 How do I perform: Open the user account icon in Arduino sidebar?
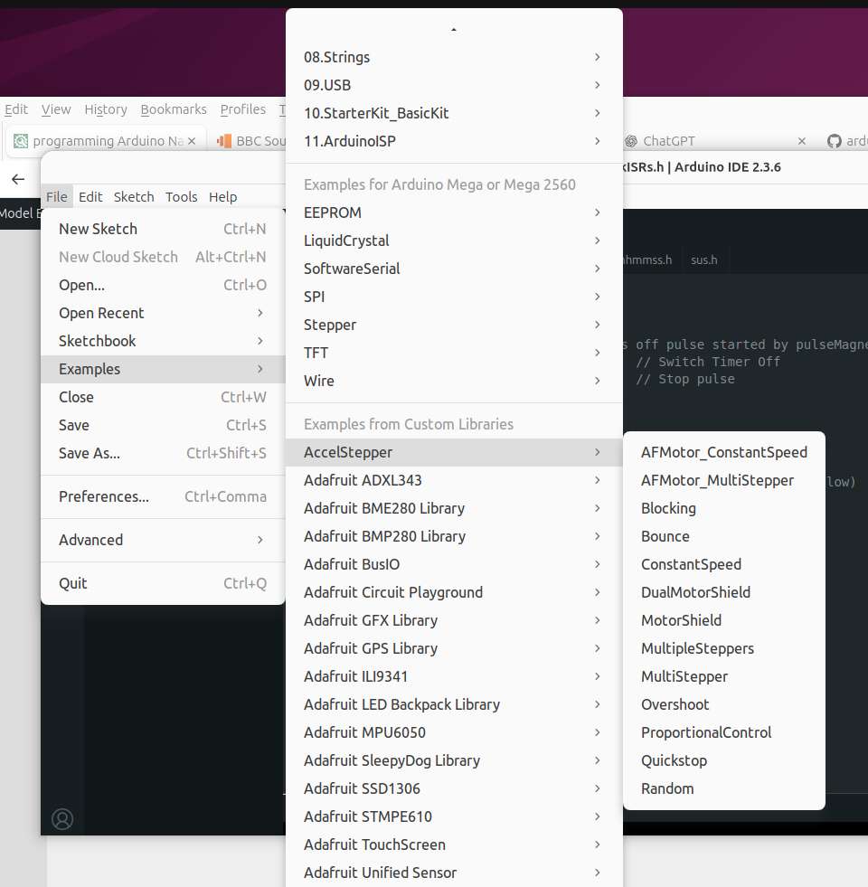pos(62,818)
